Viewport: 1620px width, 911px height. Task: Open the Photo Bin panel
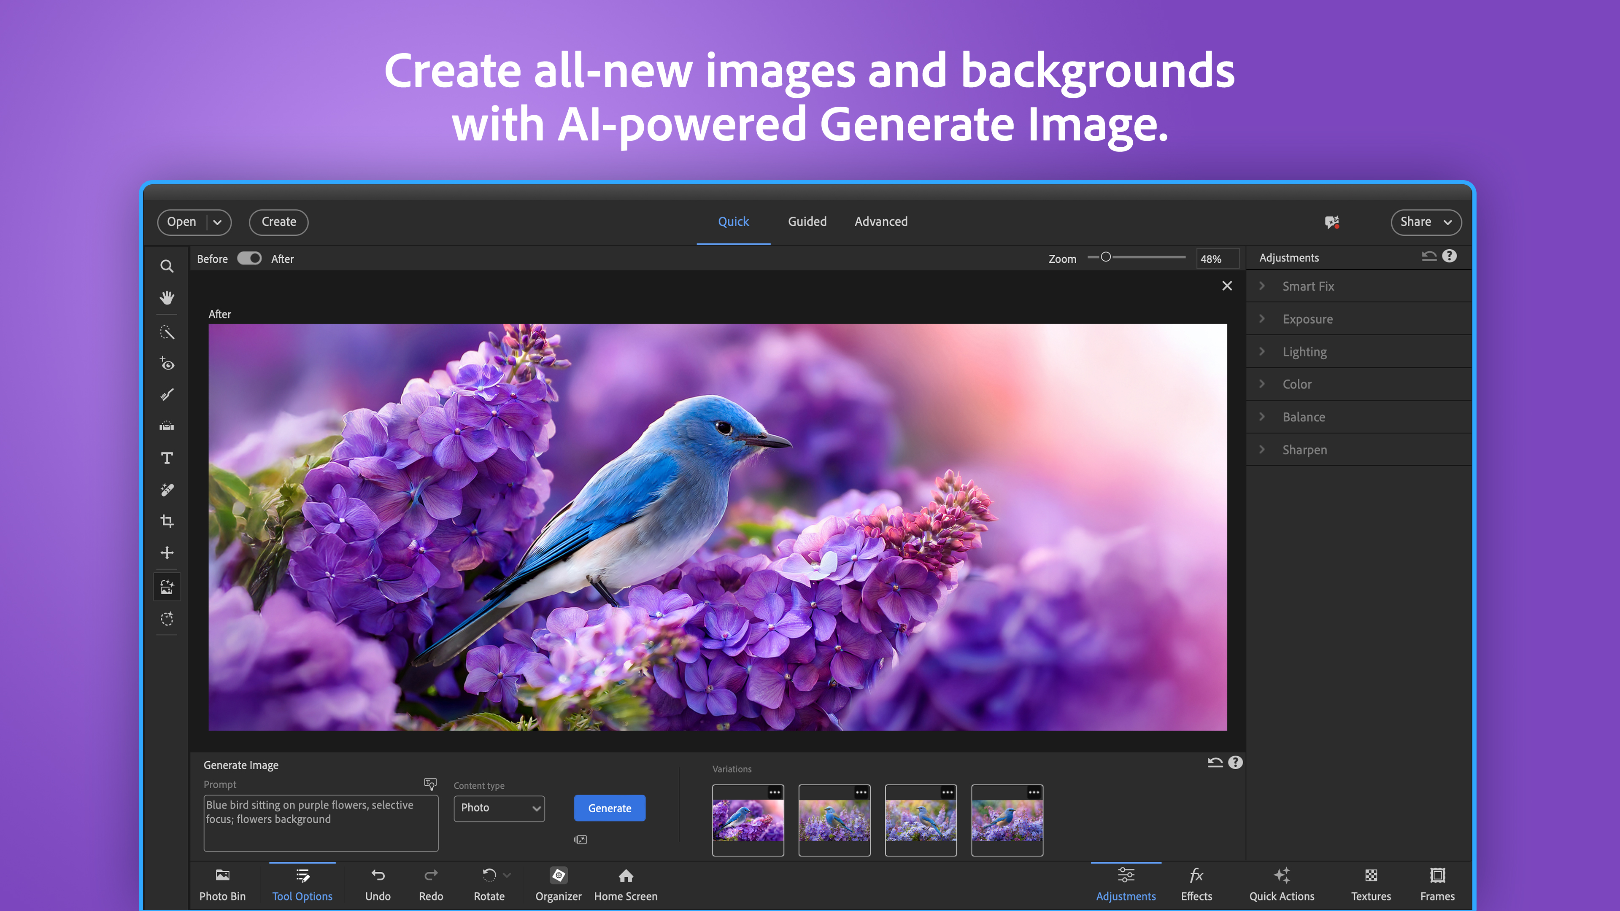point(222,883)
